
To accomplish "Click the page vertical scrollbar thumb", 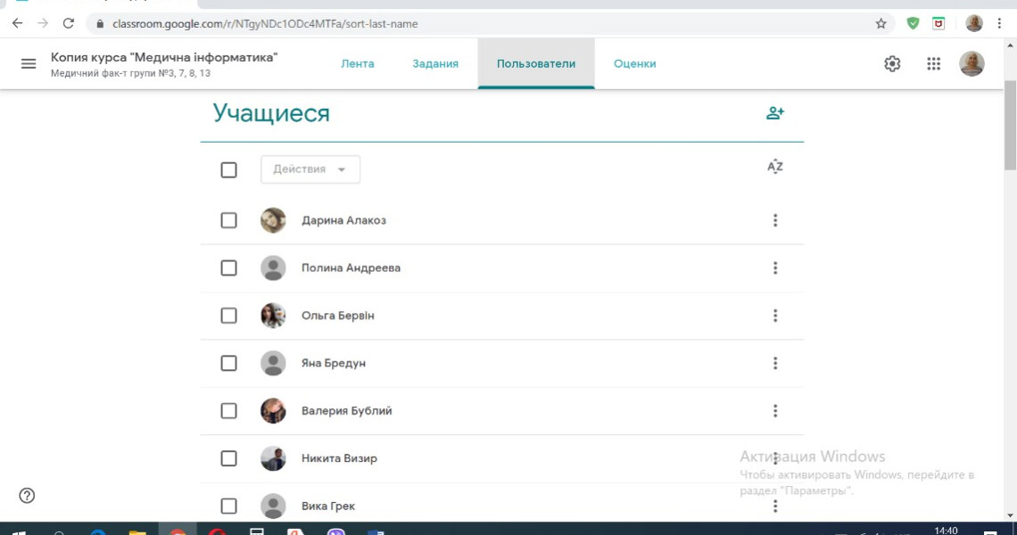I will [x=1010, y=127].
